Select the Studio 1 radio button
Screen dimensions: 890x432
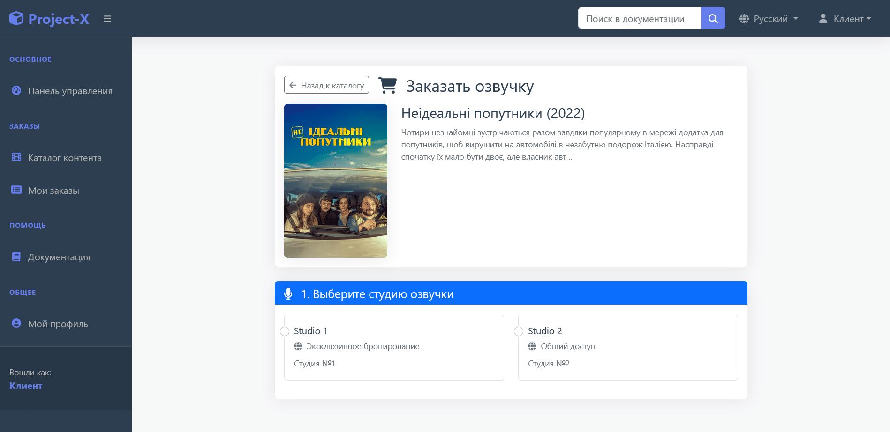pyautogui.click(x=285, y=331)
